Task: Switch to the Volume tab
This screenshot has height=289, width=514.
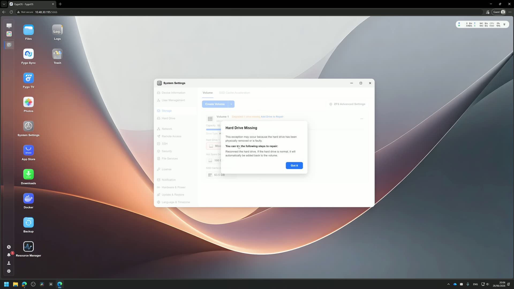Action: point(208,93)
